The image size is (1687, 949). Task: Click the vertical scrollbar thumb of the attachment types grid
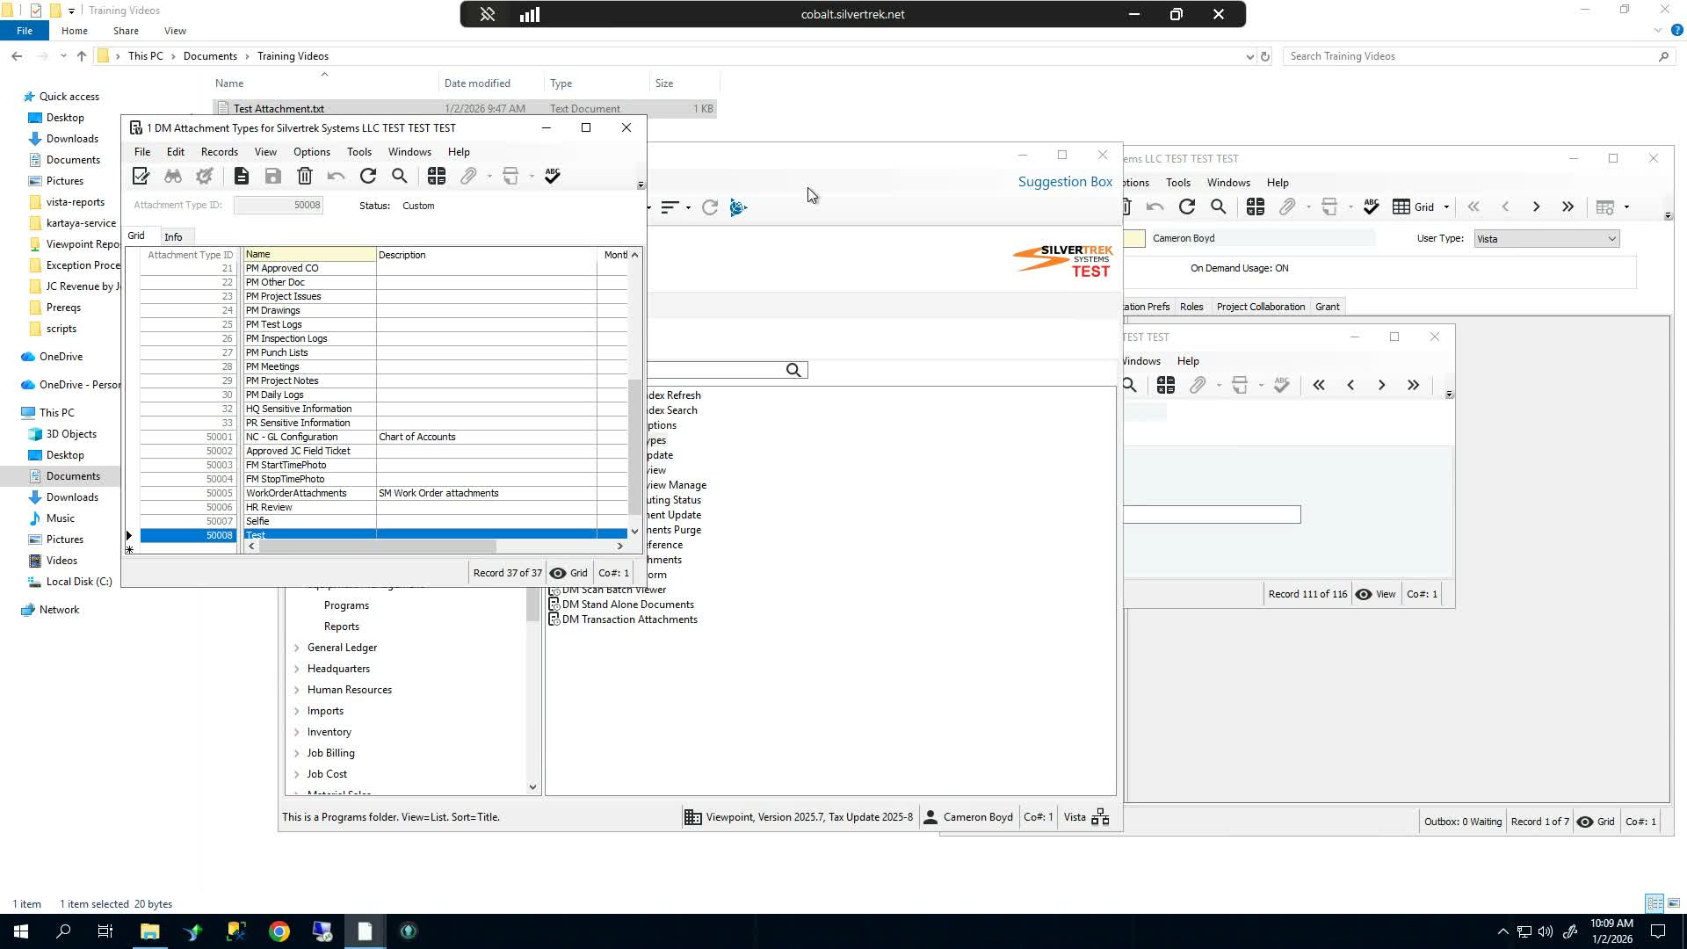[634, 446]
